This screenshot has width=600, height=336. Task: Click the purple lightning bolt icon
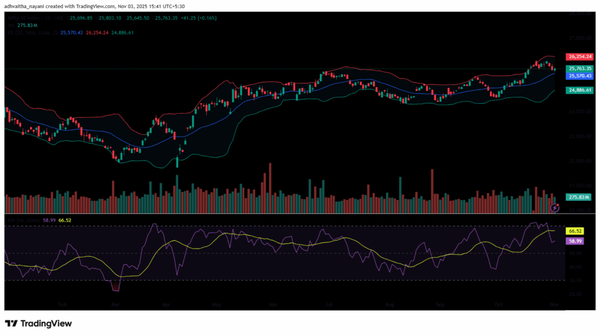click(555, 208)
